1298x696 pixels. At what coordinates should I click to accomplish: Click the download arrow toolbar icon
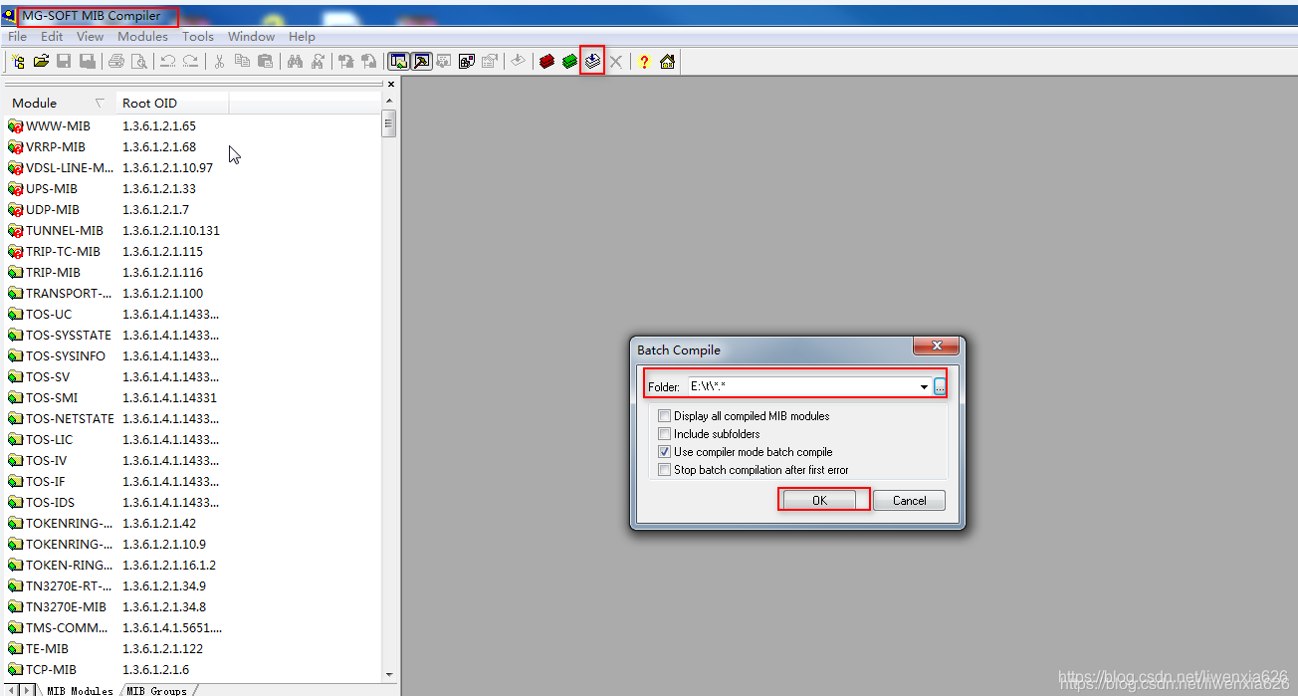pyautogui.click(x=518, y=62)
